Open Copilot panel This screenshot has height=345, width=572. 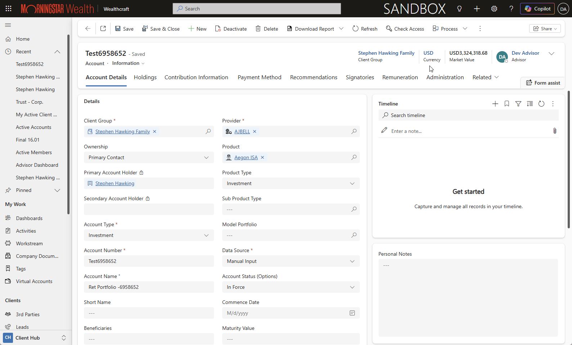tap(537, 9)
